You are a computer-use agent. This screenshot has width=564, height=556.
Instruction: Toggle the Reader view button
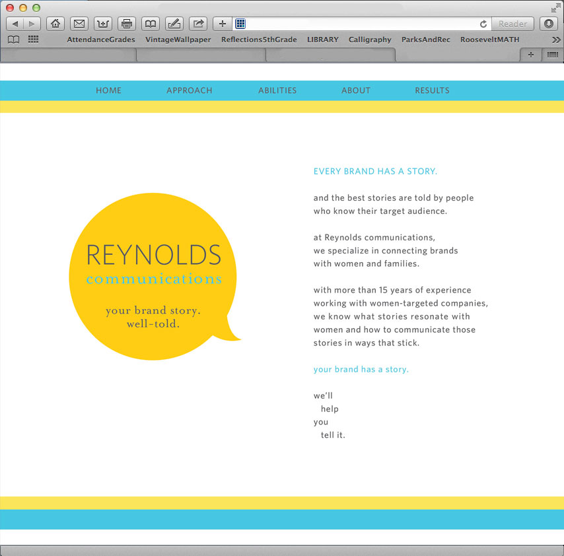point(512,24)
